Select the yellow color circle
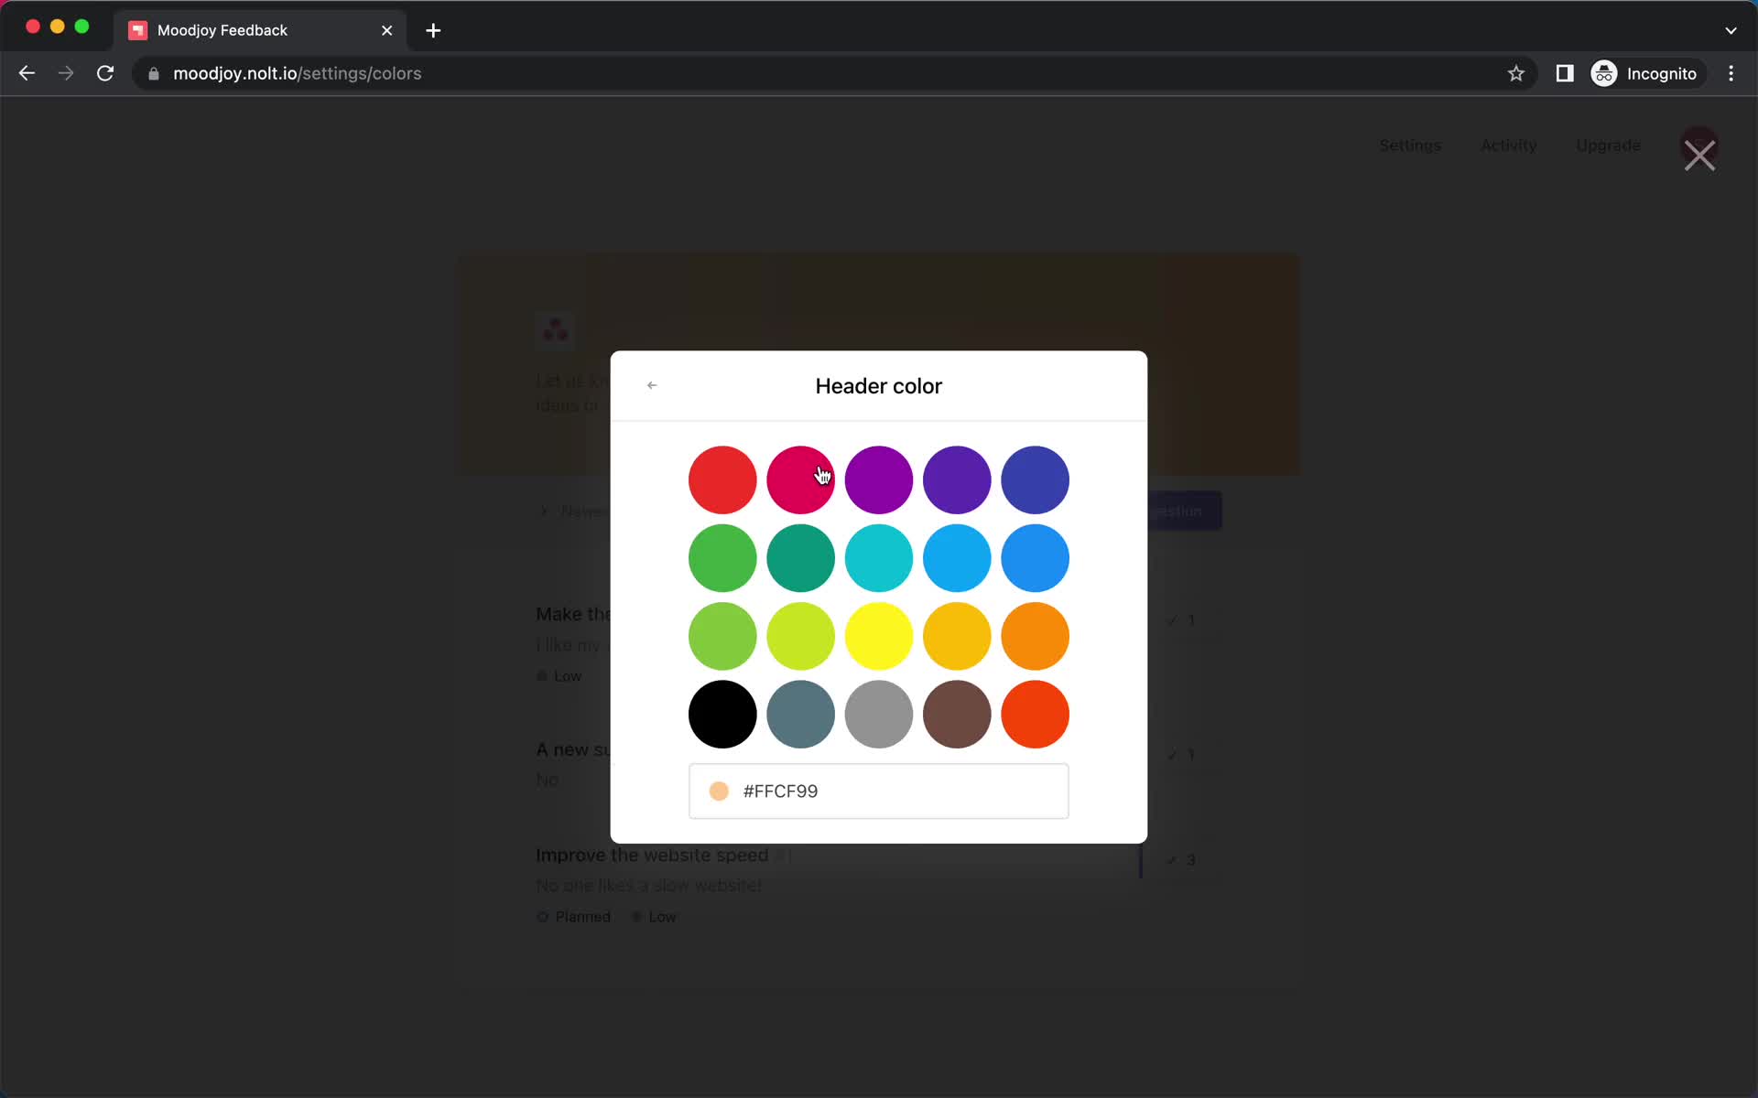1758x1098 pixels. pos(878,636)
